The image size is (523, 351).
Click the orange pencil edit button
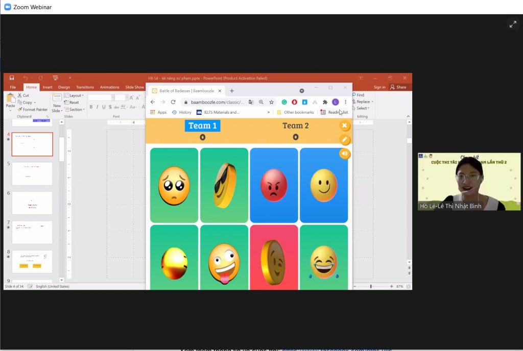(x=345, y=140)
